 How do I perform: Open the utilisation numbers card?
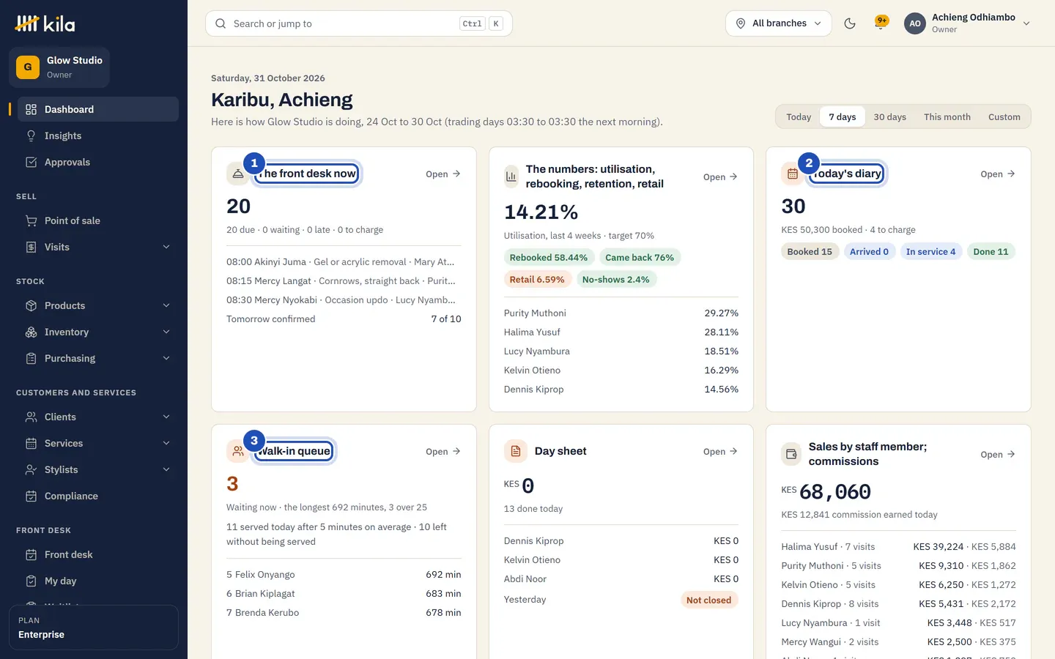pyautogui.click(x=721, y=176)
